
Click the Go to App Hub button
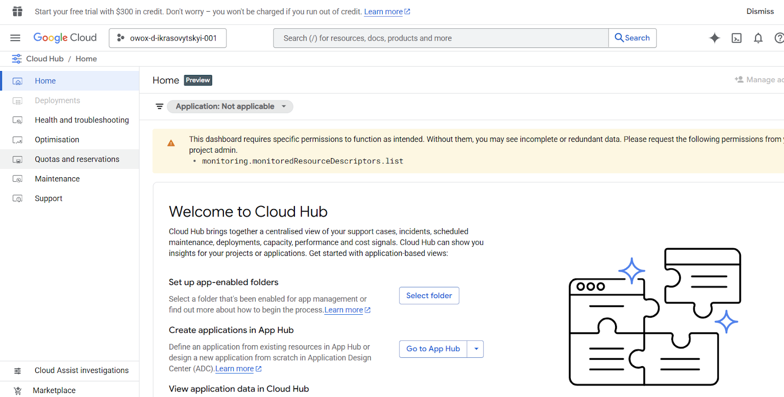[x=433, y=349]
